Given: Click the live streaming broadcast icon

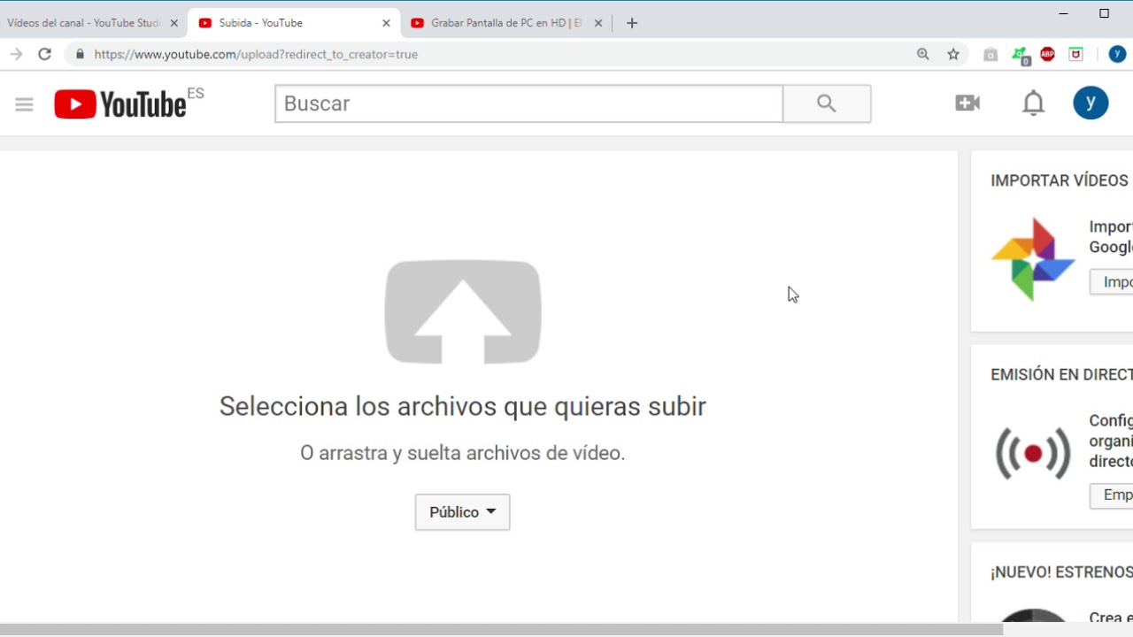Looking at the screenshot, I should [x=1033, y=453].
